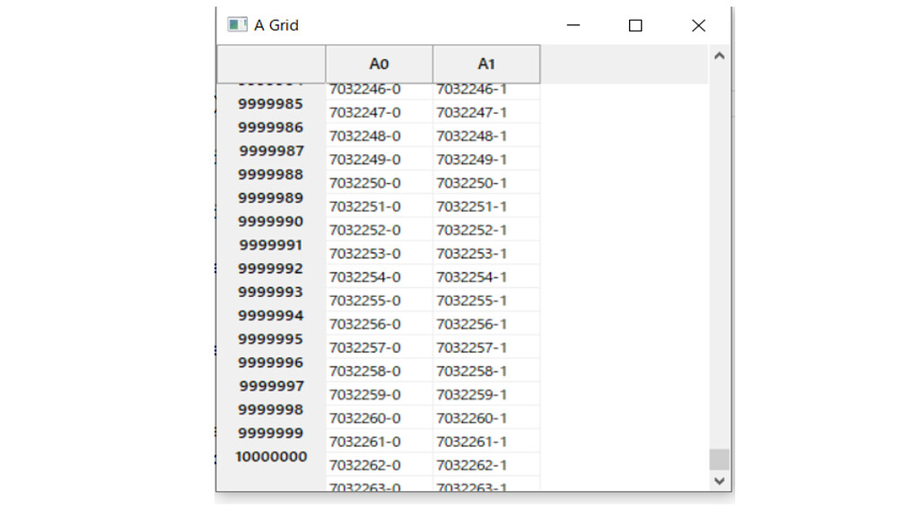Viewport: 919px width, 517px height.
Task: Click cell 7032251-0
Action: [x=380, y=206]
